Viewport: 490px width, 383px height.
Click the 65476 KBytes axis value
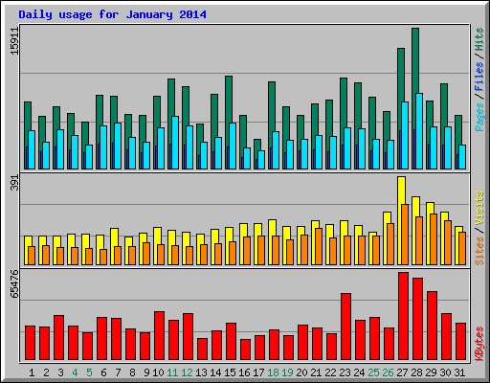[x=14, y=283]
